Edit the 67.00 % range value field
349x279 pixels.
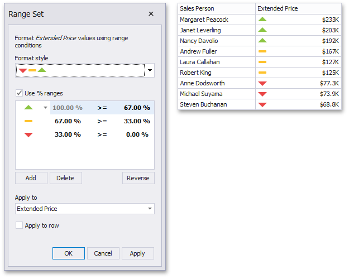(137, 108)
